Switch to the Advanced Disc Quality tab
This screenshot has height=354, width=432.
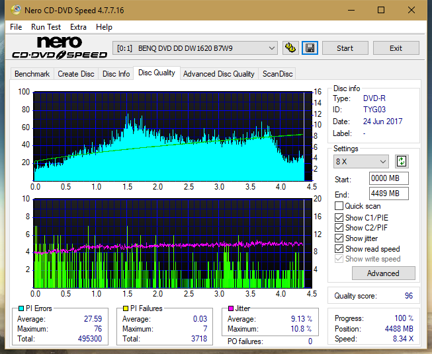[x=219, y=74]
